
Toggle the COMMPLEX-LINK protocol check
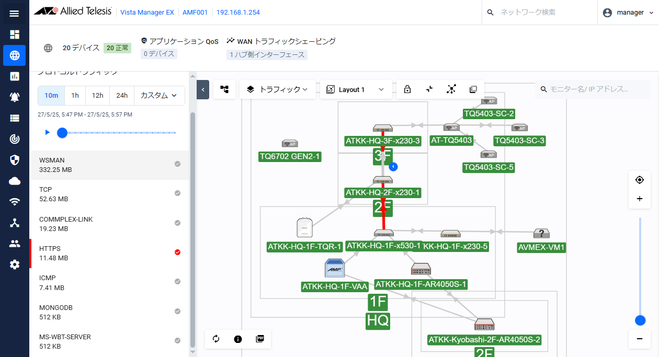coord(177,223)
